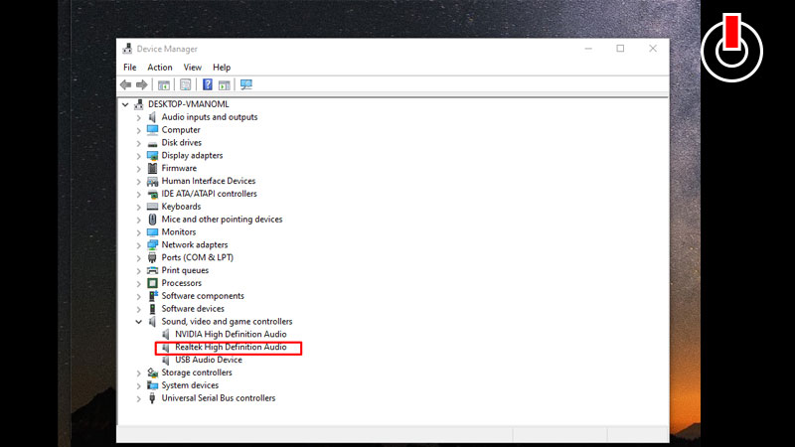This screenshot has height=447, width=795.
Task: Click the Print queues printer icon
Action: pos(152,270)
